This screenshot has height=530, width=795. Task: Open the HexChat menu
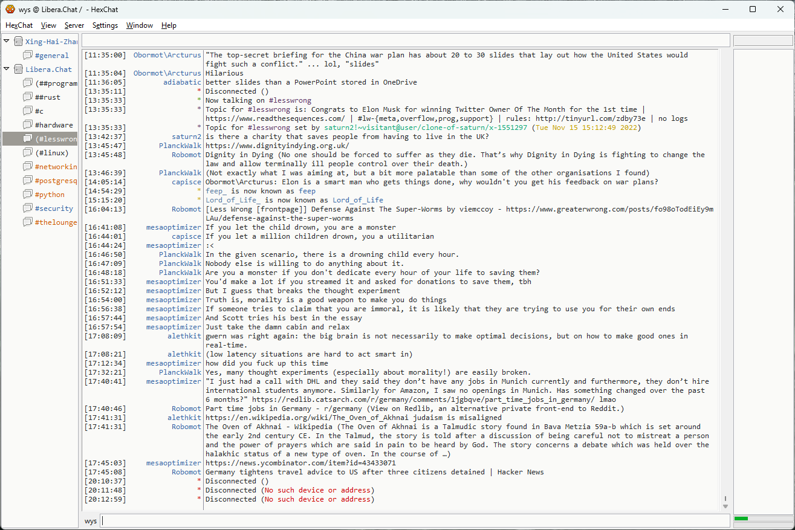click(19, 25)
